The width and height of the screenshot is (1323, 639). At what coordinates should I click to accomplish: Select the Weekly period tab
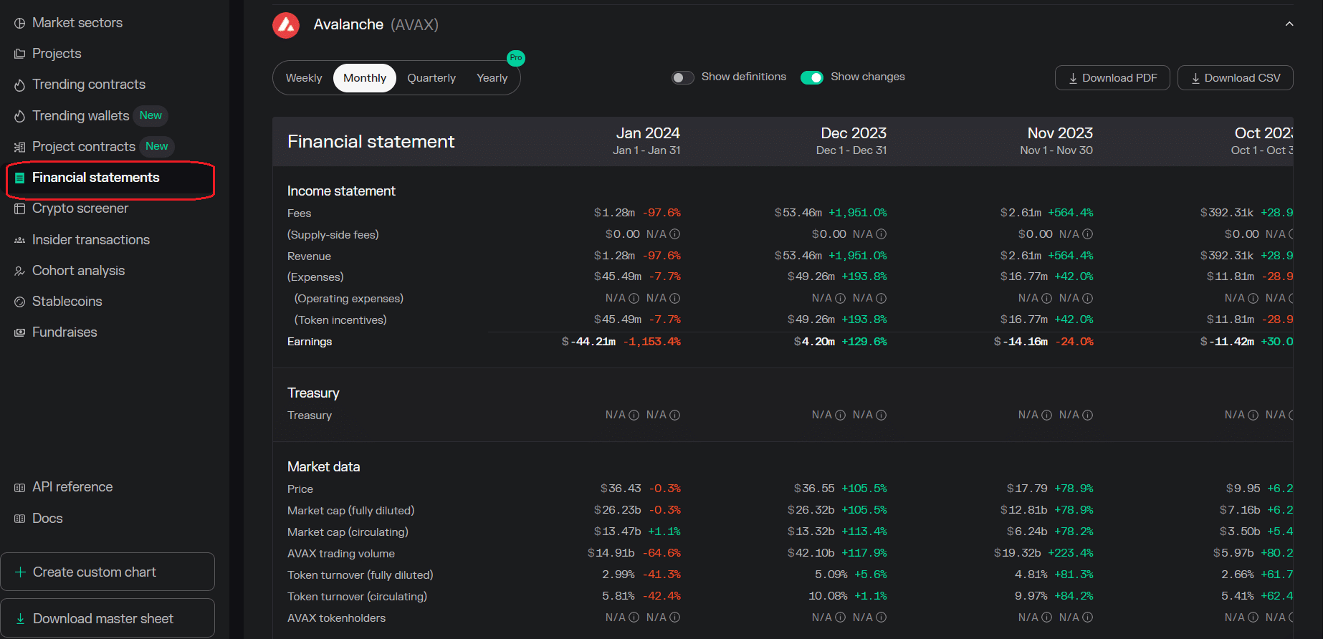click(304, 78)
